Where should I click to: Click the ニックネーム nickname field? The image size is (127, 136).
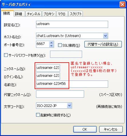click(x=48, y=68)
